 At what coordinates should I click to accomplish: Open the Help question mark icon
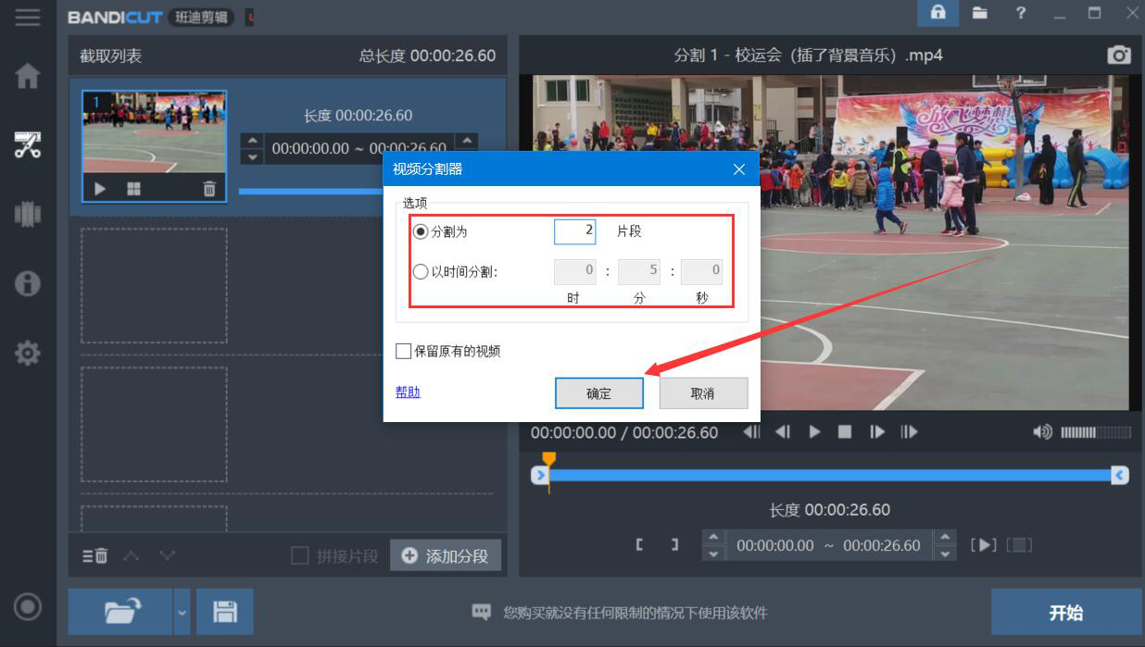click(1021, 13)
